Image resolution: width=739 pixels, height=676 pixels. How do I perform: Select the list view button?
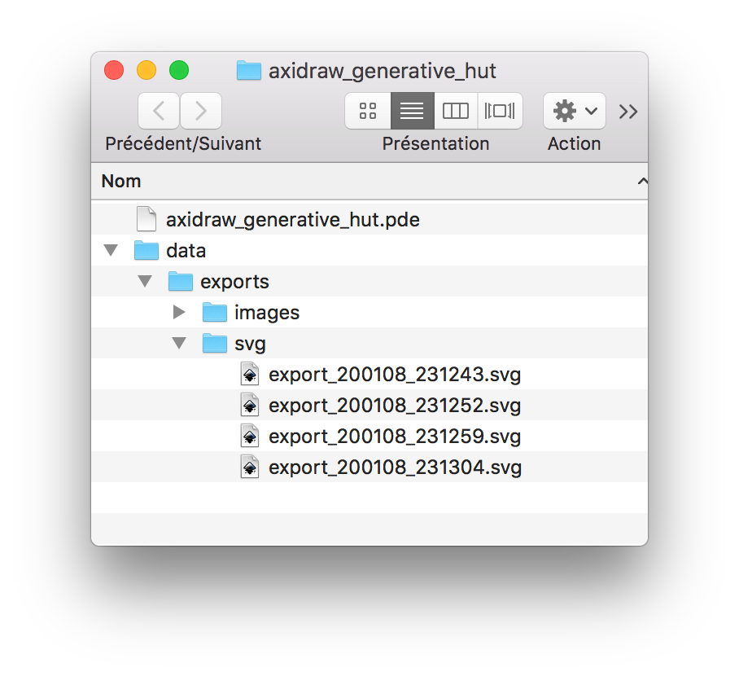point(412,111)
